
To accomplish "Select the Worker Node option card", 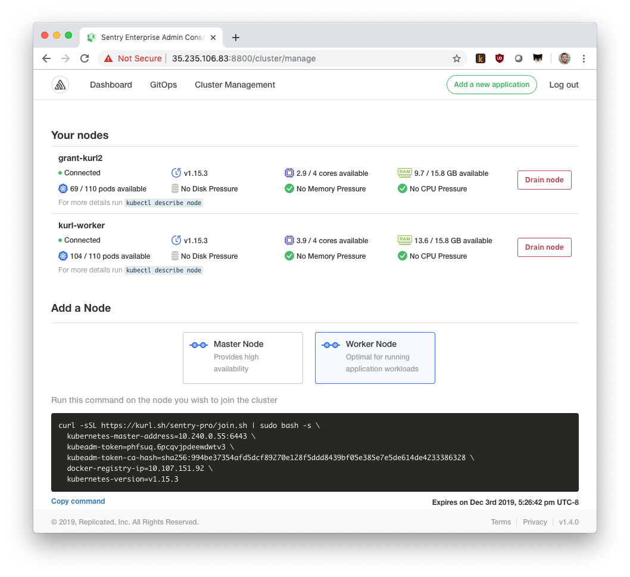I will click(375, 358).
